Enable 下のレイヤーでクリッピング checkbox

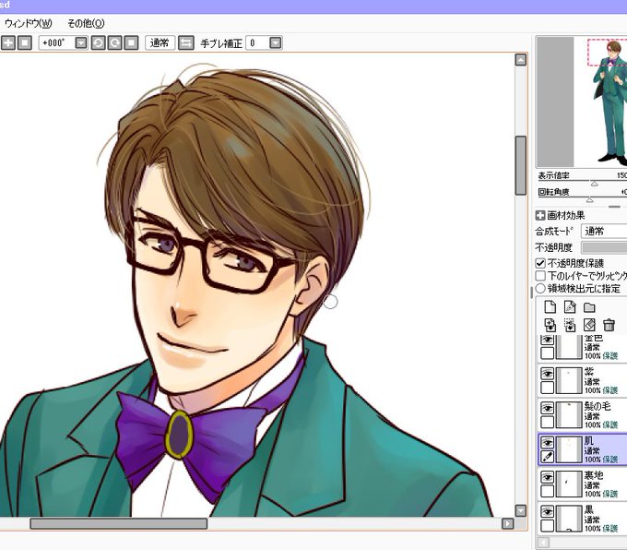540,276
